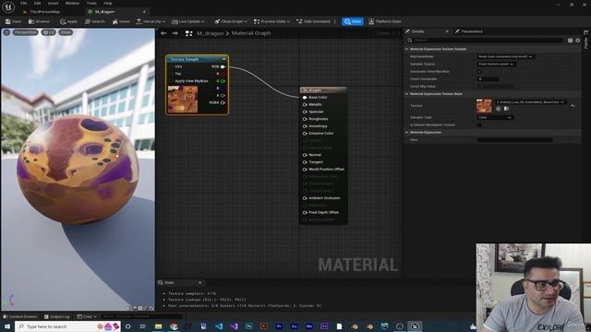Click the Details panel search field
The width and height of the screenshot is (591, 332).
486,40
